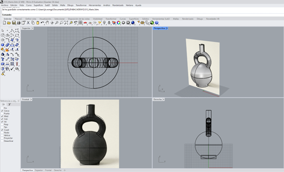Open the Derecha viewport dropdown arrow
The height and width of the screenshot is (172, 284).
[164, 99]
